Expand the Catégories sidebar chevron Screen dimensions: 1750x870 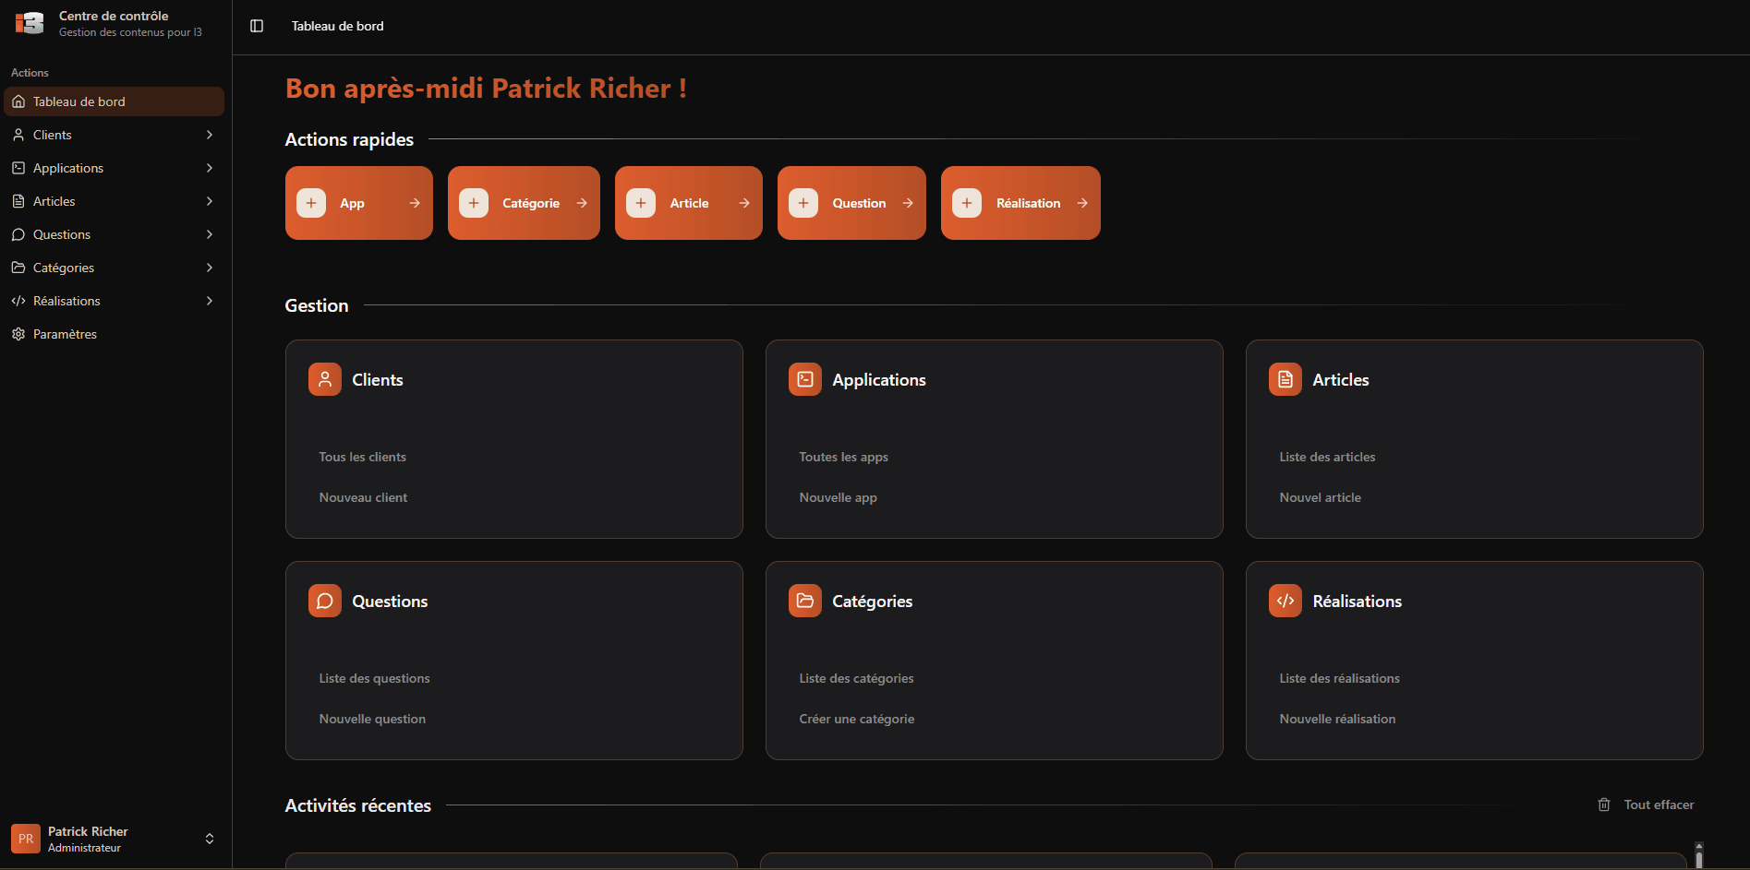(210, 268)
